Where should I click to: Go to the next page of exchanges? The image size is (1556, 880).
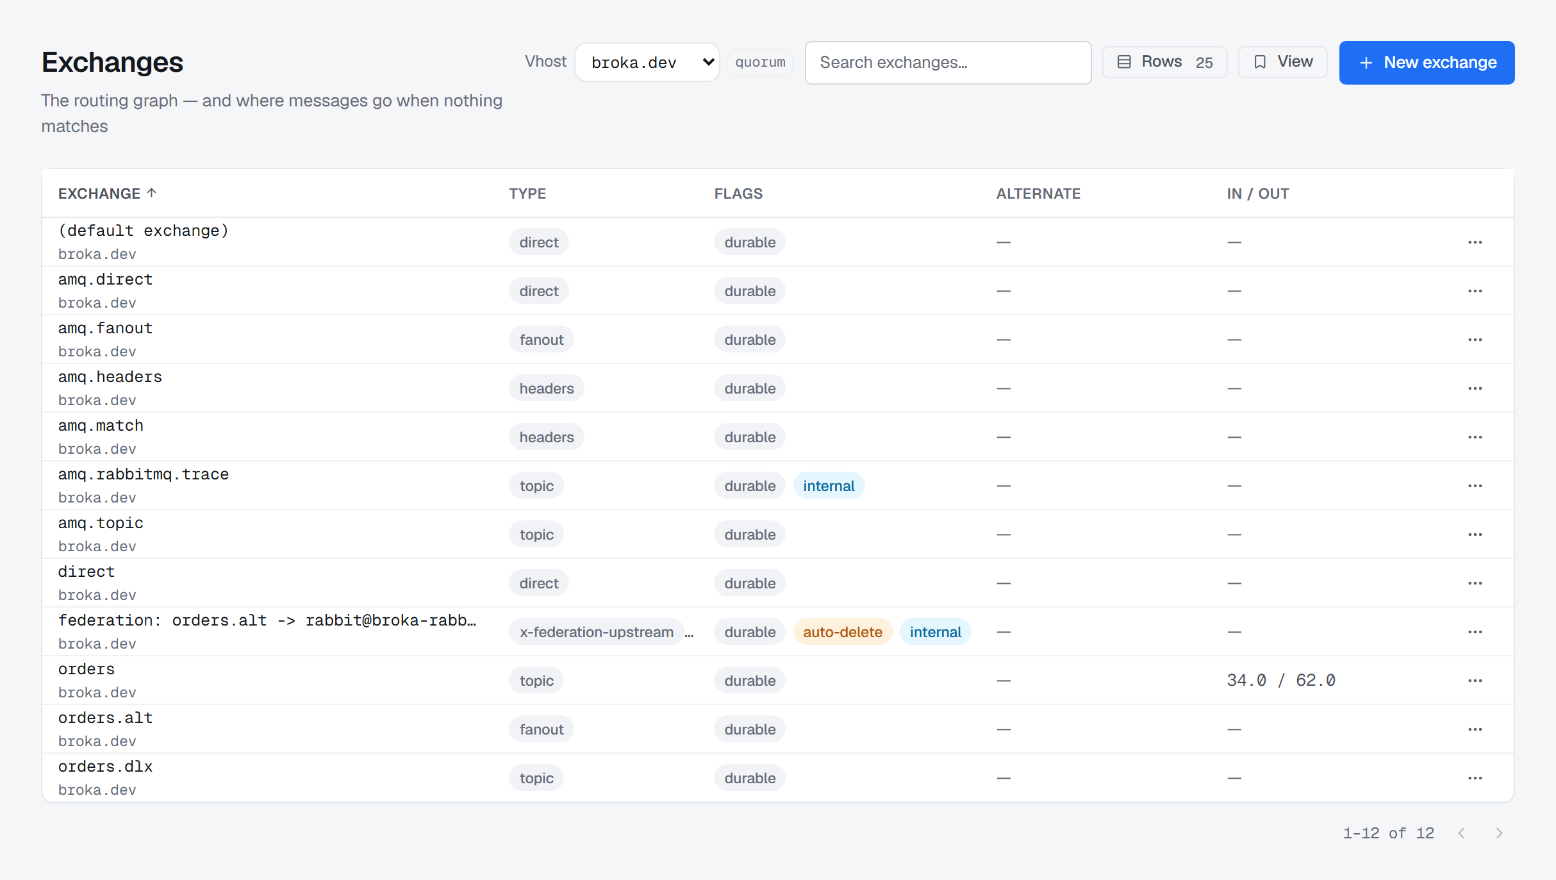(1499, 833)
